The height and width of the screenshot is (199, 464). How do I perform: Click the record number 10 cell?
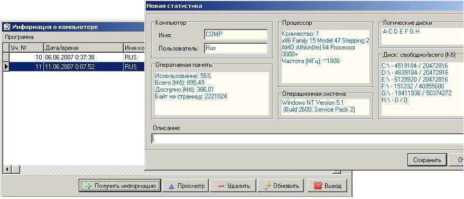26,57
